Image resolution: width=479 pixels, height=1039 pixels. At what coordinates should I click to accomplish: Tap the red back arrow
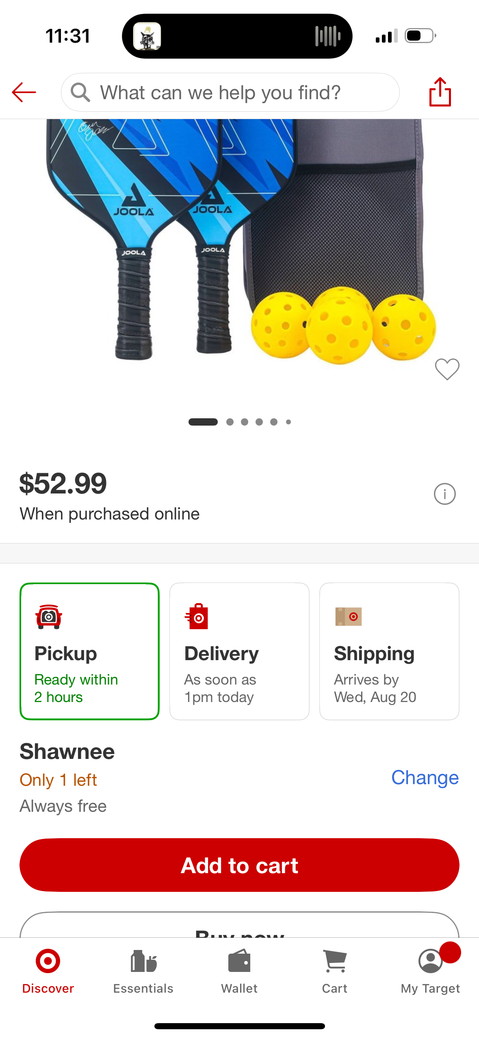point(24,92)
